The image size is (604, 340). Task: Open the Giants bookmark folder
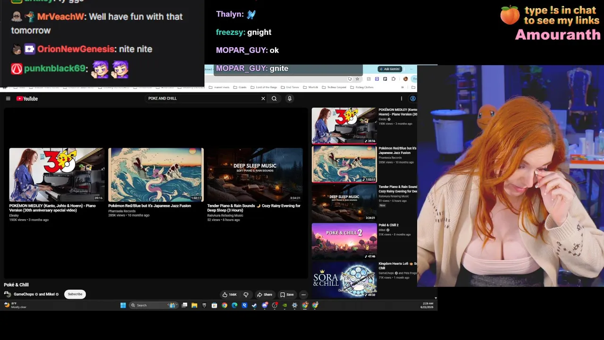click(241, 87)
